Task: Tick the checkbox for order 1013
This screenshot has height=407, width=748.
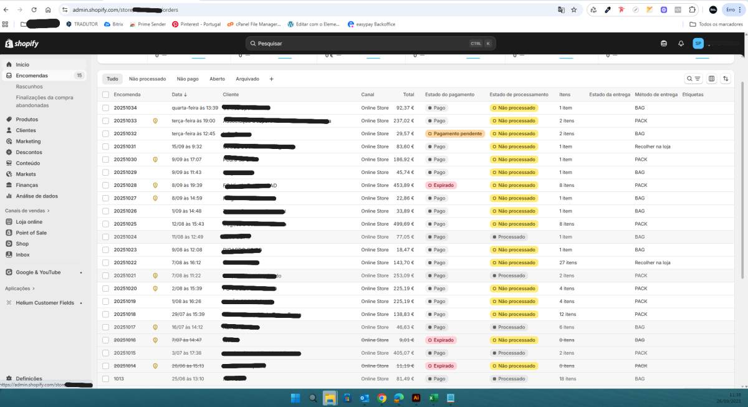Action: (x=105, y=378)
